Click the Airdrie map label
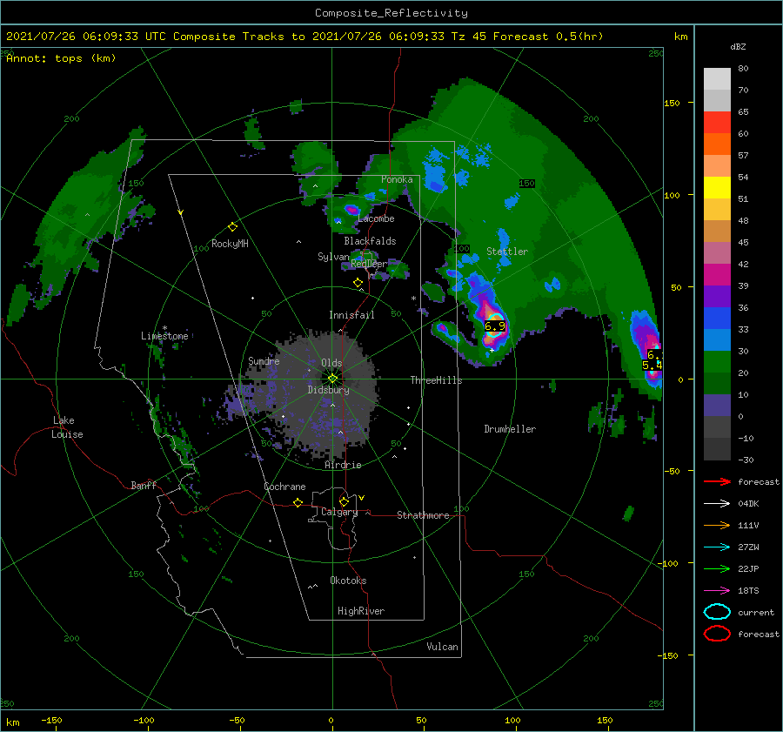The width and height of the screenshot is (783, 732). 343,465
